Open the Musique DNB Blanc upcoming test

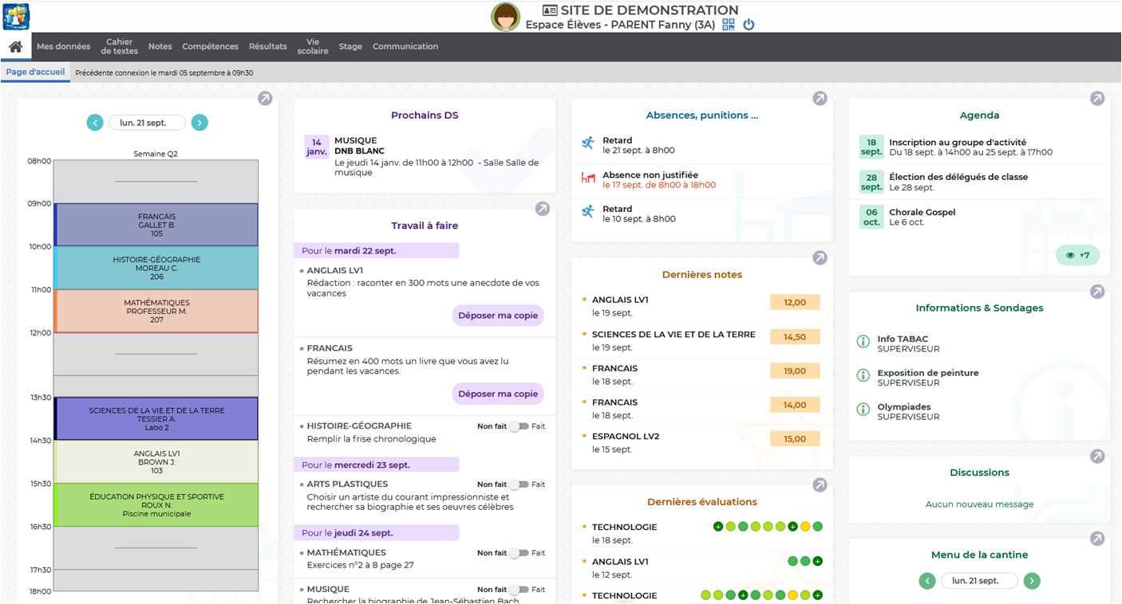[425, 156]
